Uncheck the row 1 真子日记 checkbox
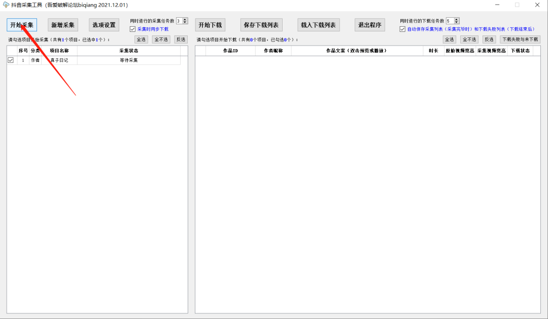The width and height of the screenshot is (548, 319). click(x=11, y=60)
